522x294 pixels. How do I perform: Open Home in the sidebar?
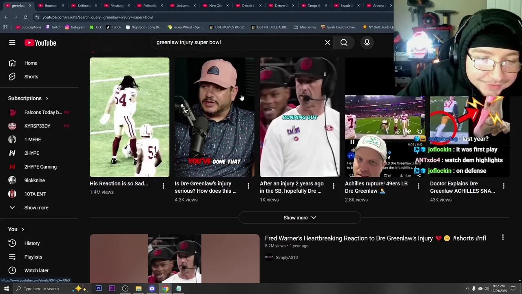[x=40, y=63]
